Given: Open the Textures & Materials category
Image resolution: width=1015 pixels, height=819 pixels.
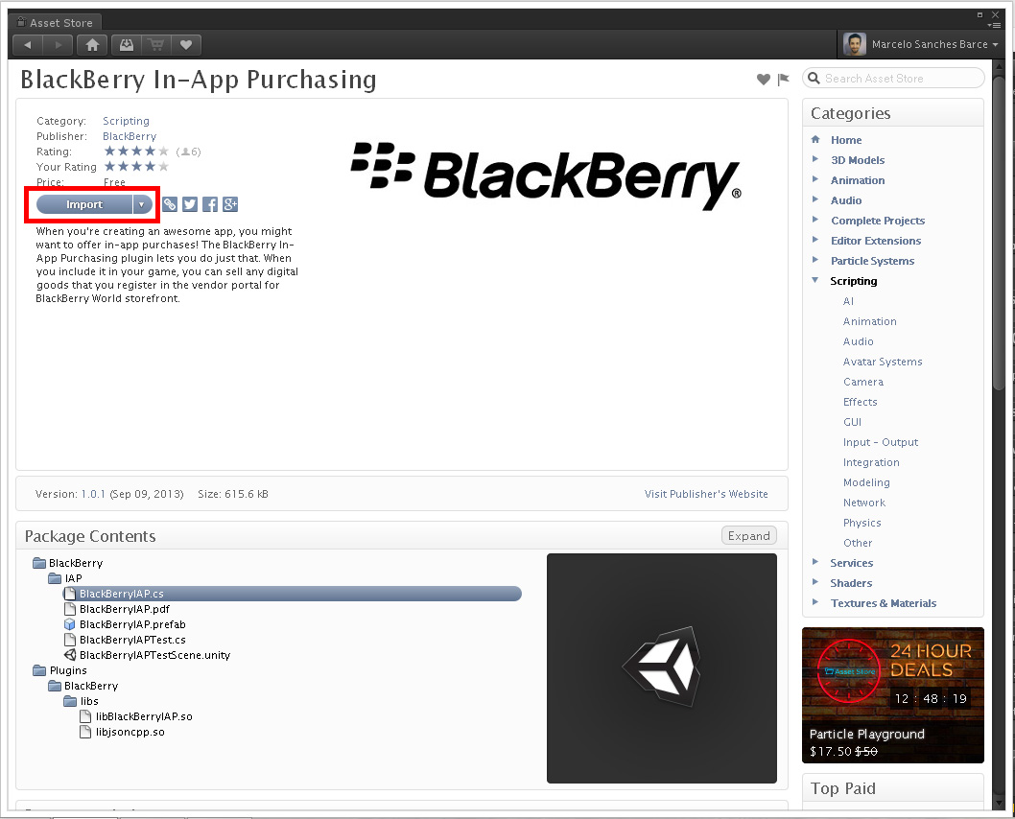Looking at the screenshot, I should (x=884, y=603).
